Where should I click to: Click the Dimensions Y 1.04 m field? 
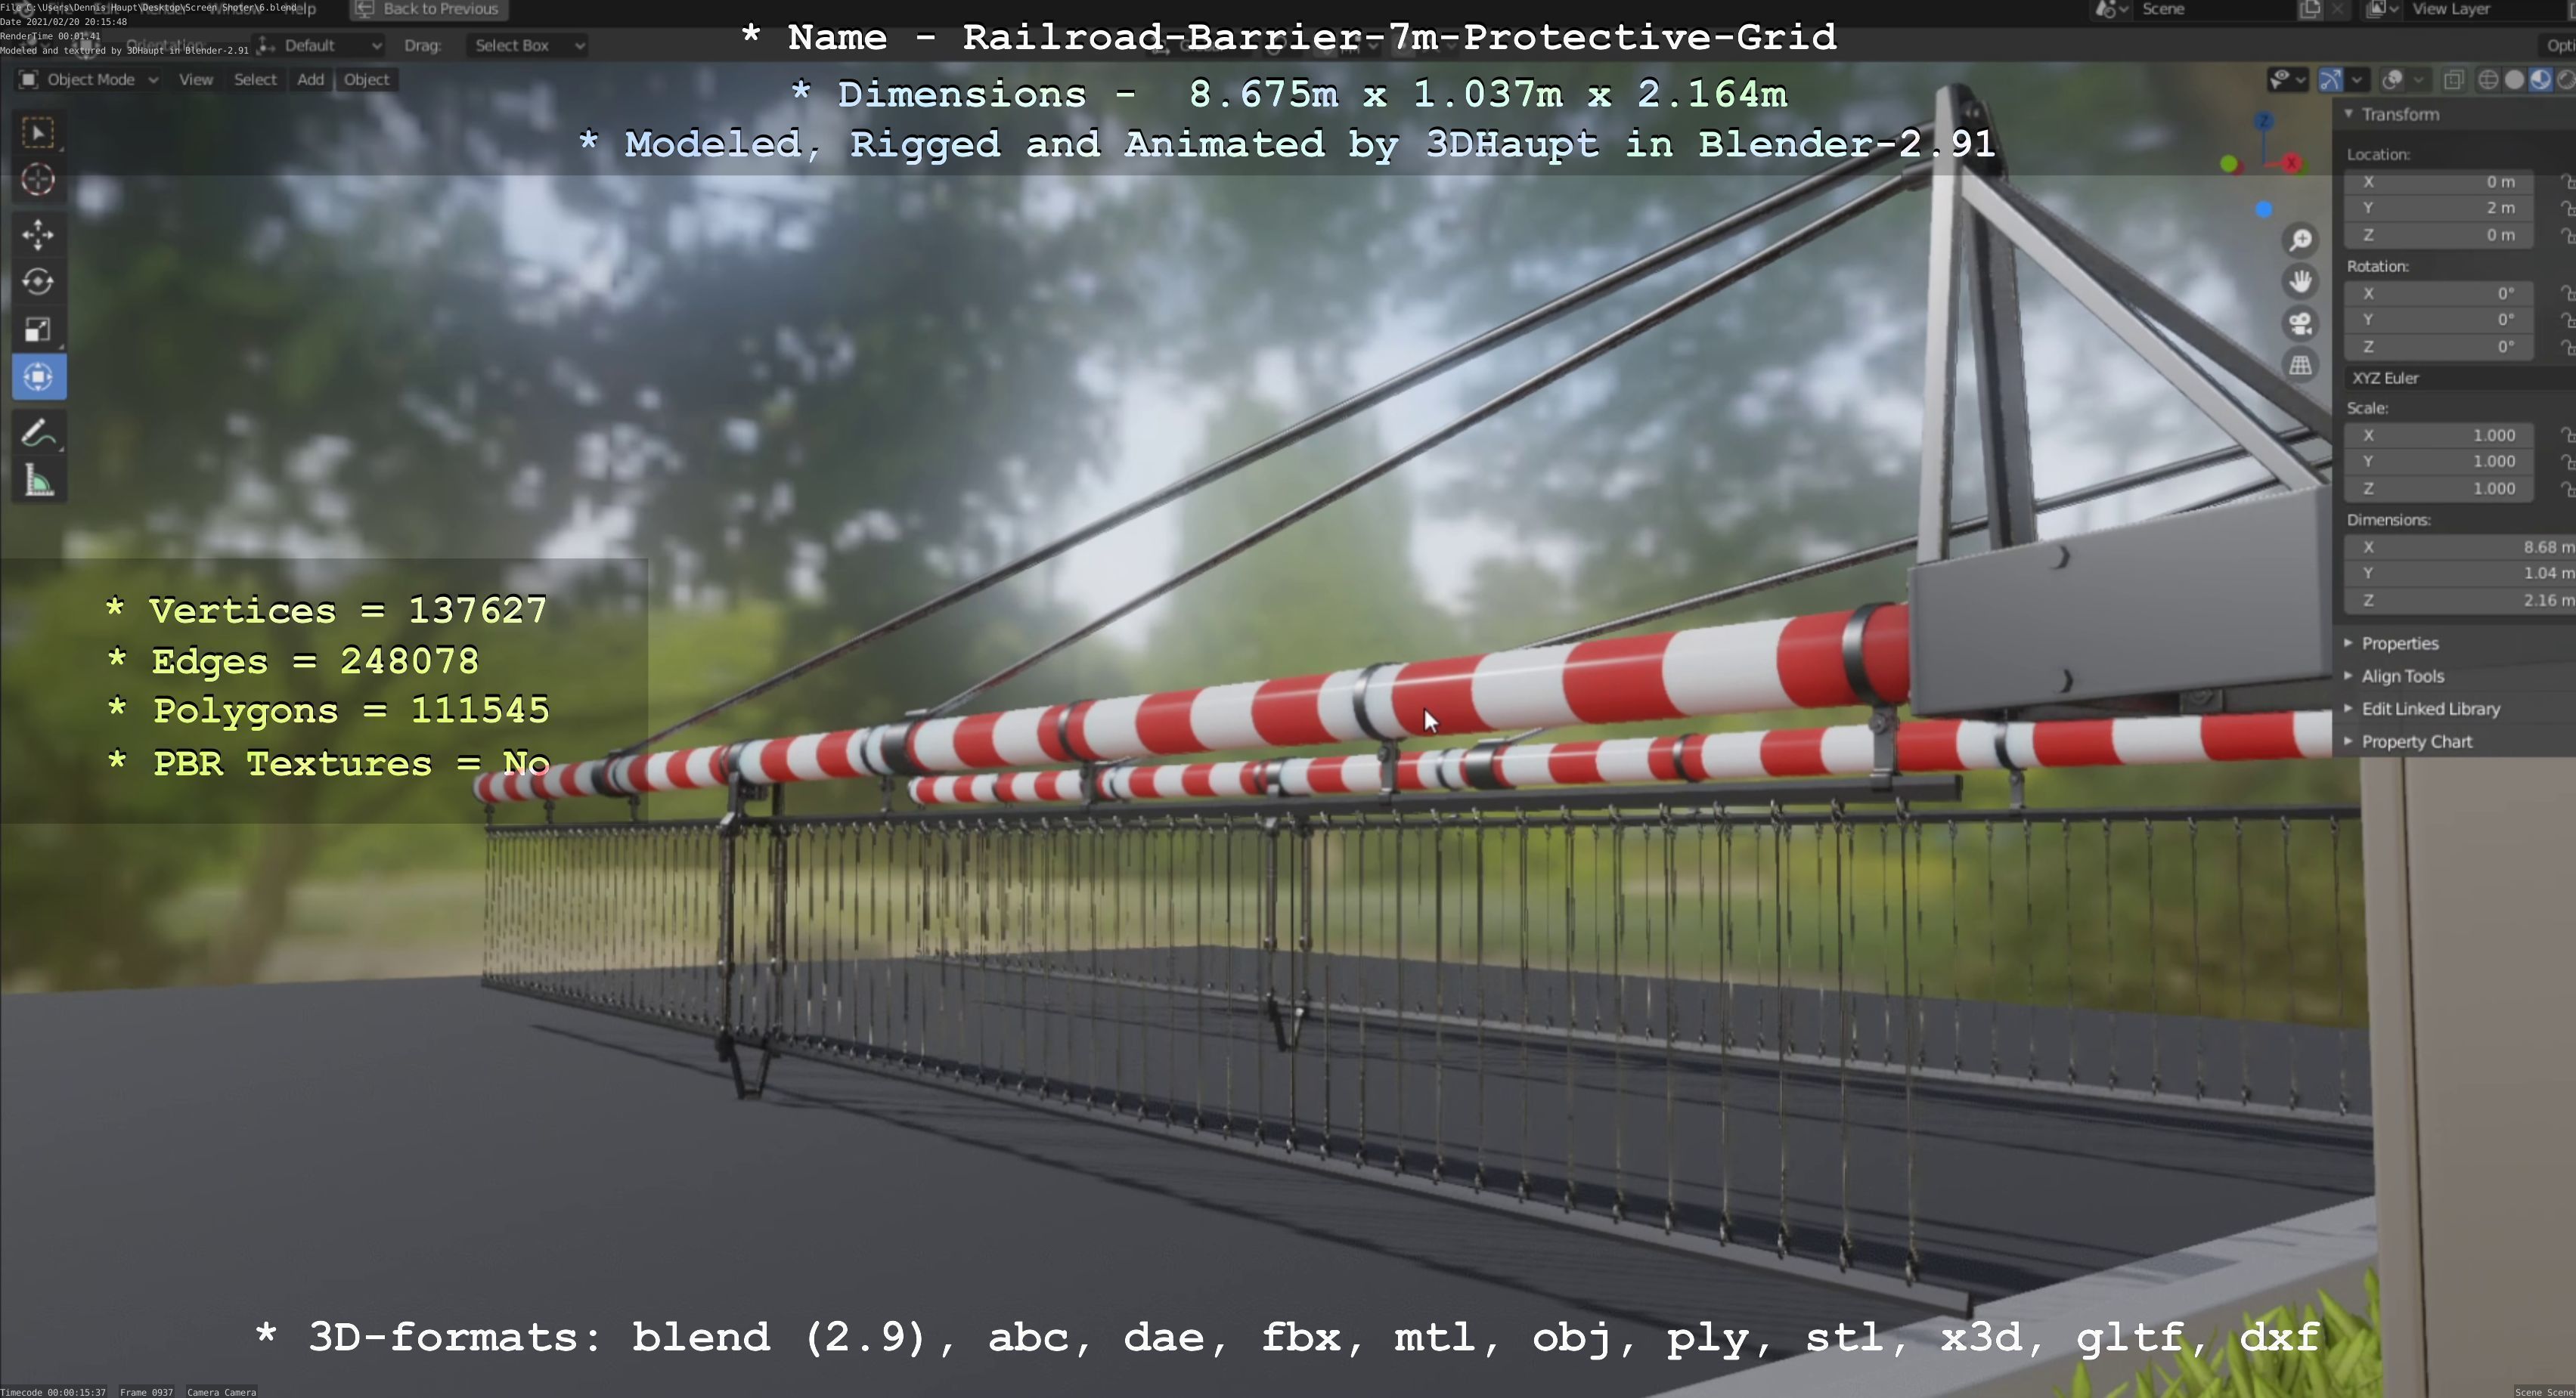[x=2460, y=574]
